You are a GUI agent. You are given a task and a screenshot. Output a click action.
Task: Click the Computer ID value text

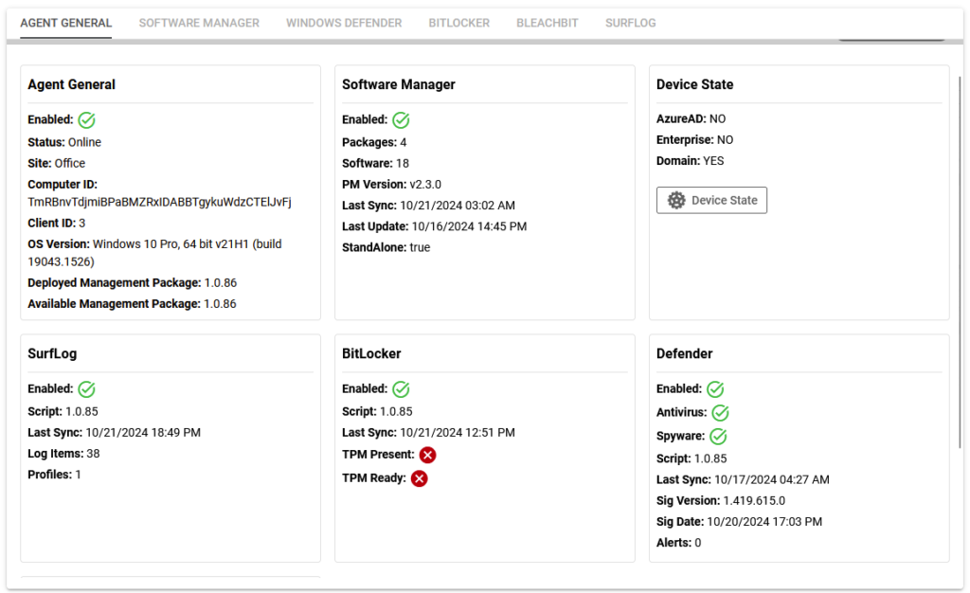point(159,202)
